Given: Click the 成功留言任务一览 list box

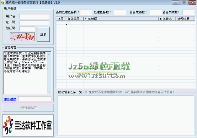Looking at the screenshot, I should [126, 115].
